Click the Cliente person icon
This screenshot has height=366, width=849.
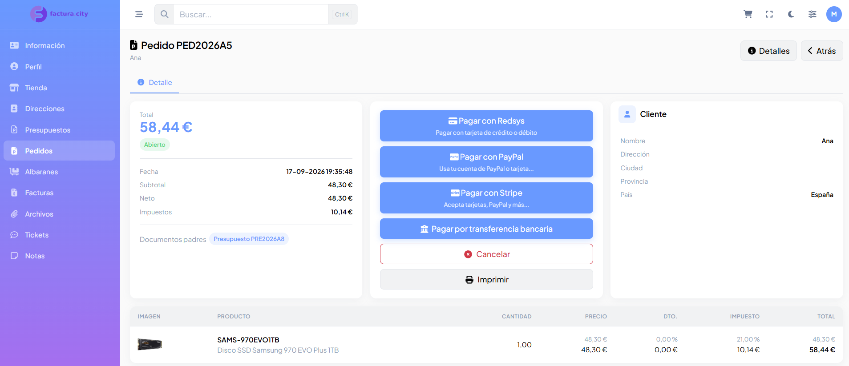click(627, 114)
